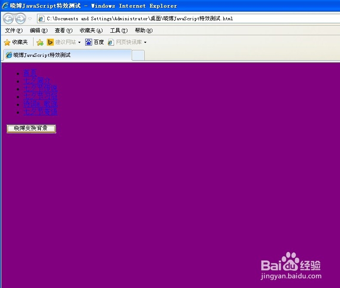
Task: Click the add to favorites bar icon
Action: point(40,42)
